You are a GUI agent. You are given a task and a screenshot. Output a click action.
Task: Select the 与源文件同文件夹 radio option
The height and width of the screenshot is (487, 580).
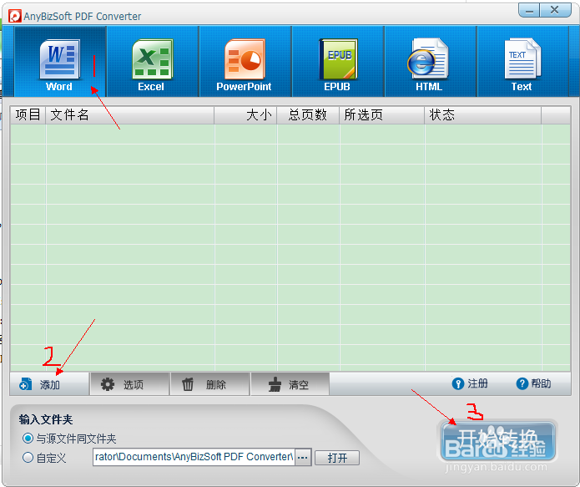coord(69,439)
